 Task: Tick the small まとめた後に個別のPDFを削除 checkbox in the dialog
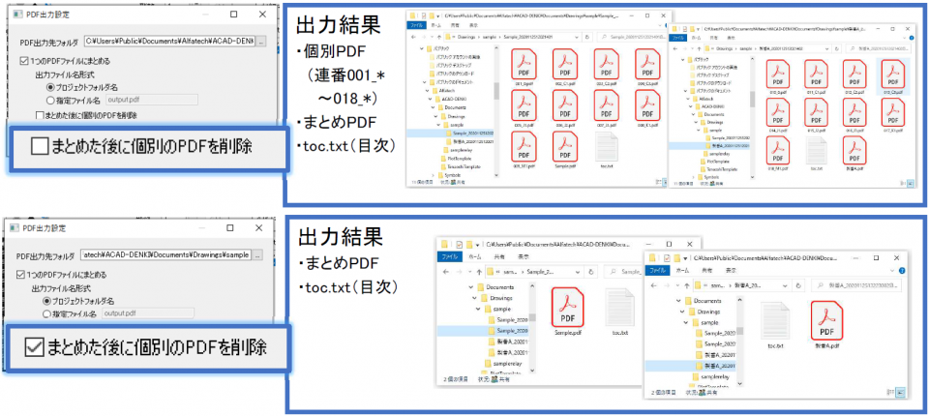coord(40,115)
